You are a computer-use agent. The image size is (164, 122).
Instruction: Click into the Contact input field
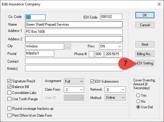(74, 61)
